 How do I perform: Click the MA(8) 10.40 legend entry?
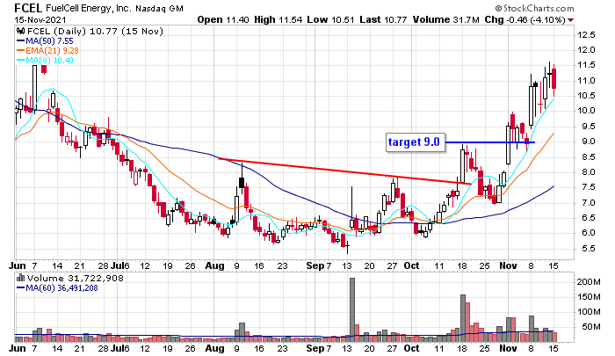pyautogui.click(x=49, y=61)
